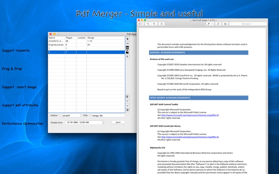Click the Locked column header
279x174 pixels.
point(82,38)
